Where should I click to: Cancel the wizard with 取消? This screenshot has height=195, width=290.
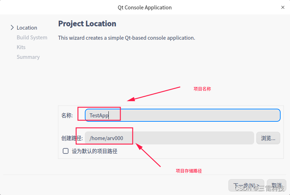click(x=277, y=185)
